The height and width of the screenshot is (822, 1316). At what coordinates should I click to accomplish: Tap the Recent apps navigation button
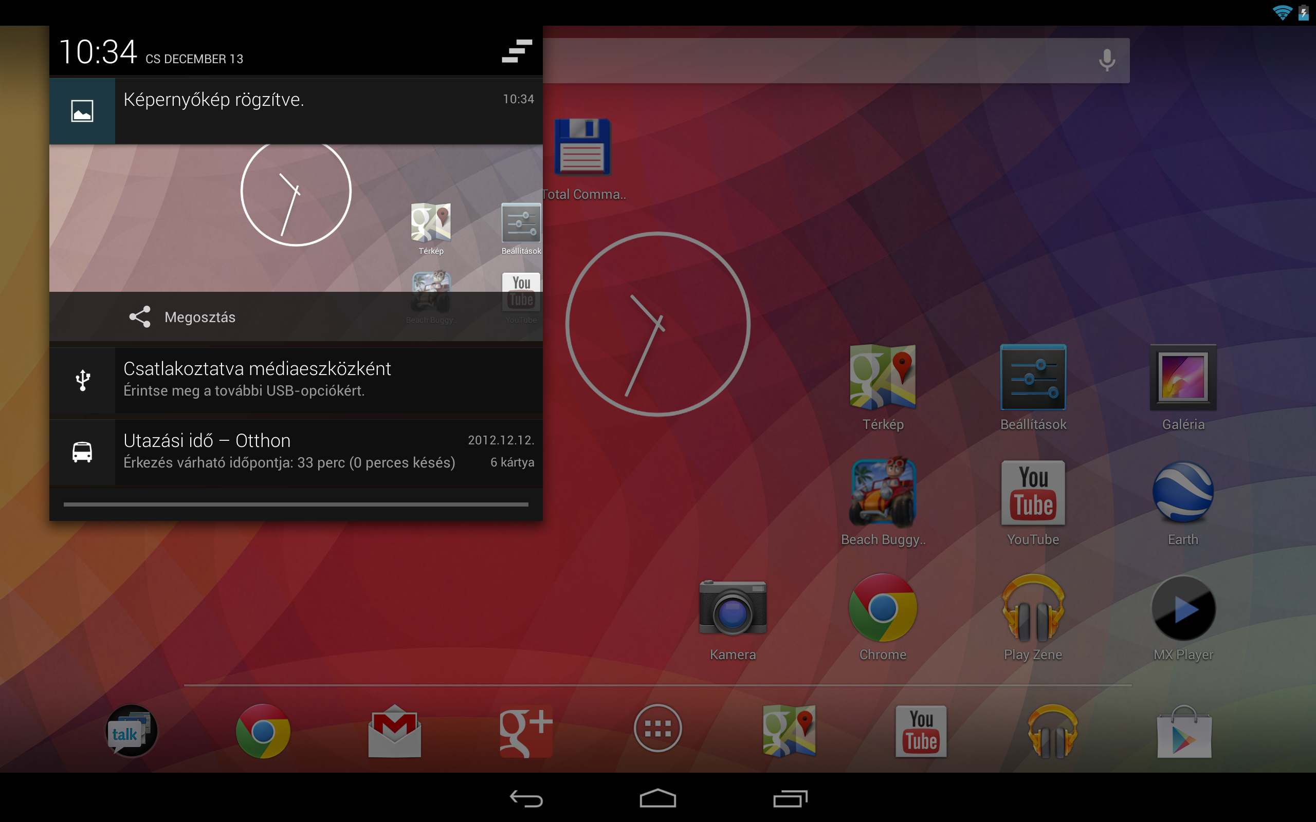click(x=790, y=798)
